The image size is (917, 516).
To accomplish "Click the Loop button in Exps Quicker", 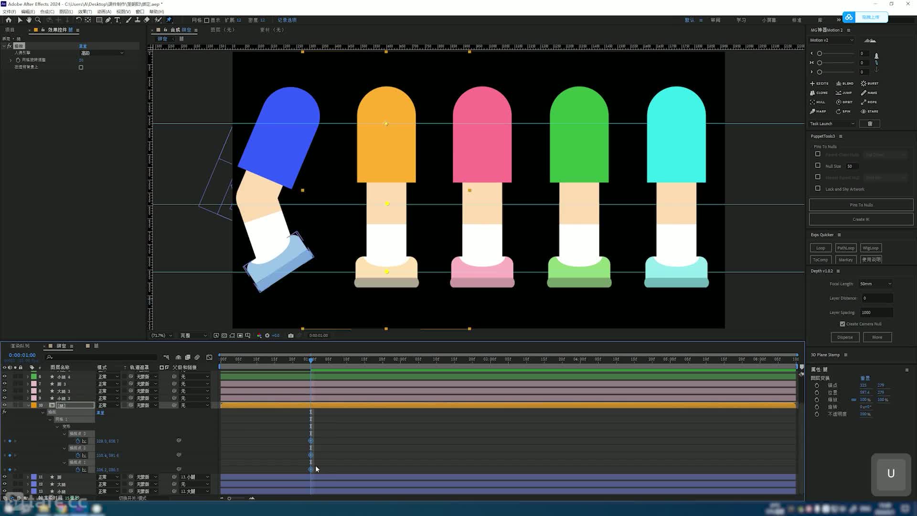I will coord(821,248).
